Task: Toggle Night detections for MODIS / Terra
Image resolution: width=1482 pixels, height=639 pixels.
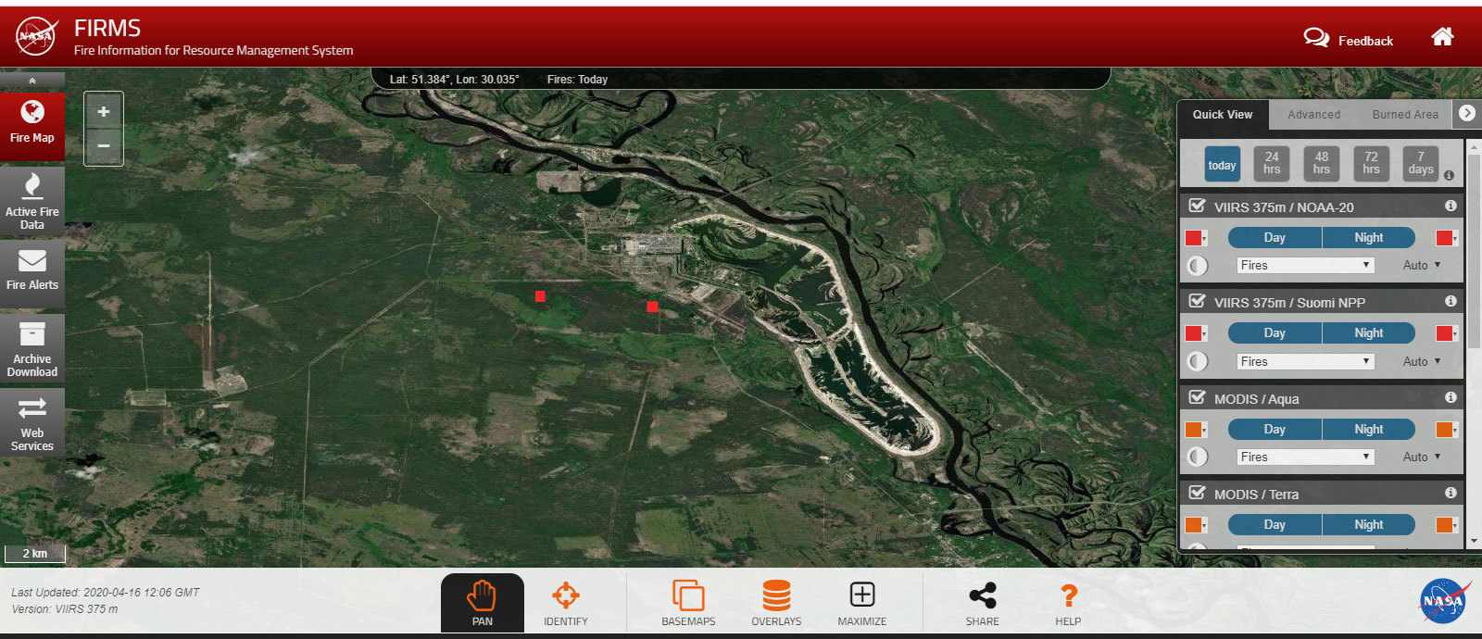Action: click(x=1369, y=525)
